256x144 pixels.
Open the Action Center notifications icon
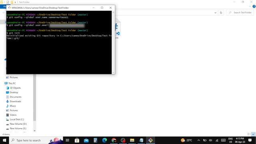point(250,140)
